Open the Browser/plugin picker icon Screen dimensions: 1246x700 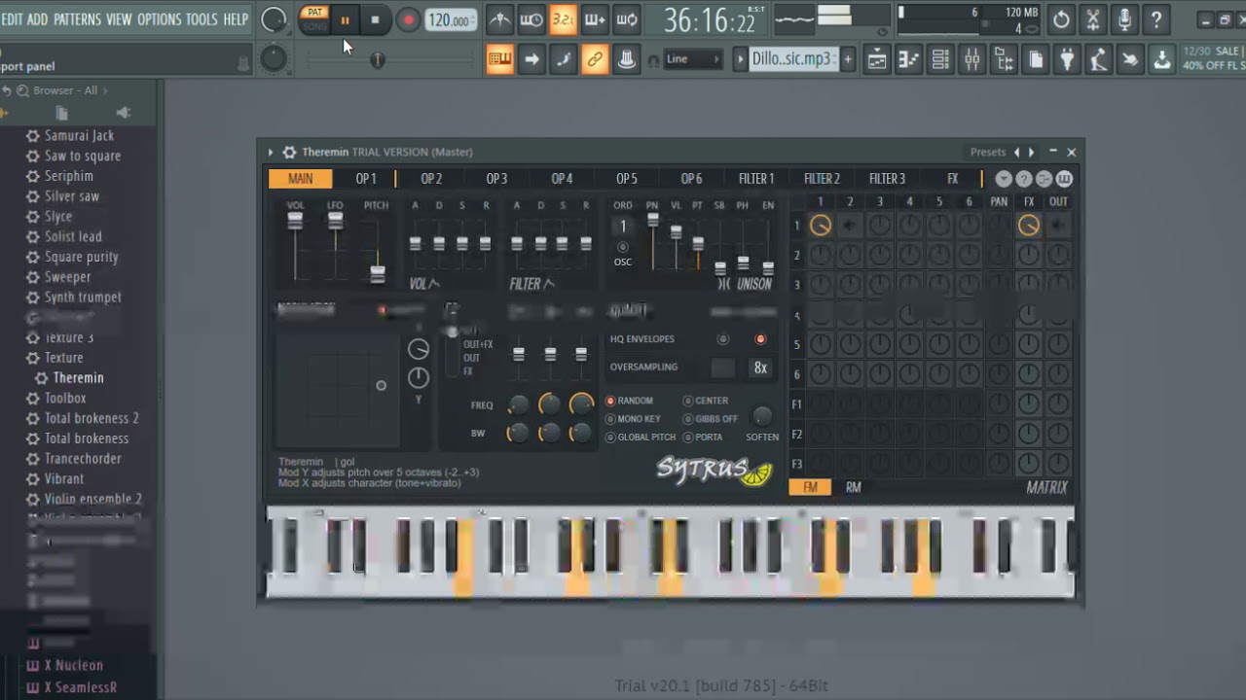(x=1004, y=59)
